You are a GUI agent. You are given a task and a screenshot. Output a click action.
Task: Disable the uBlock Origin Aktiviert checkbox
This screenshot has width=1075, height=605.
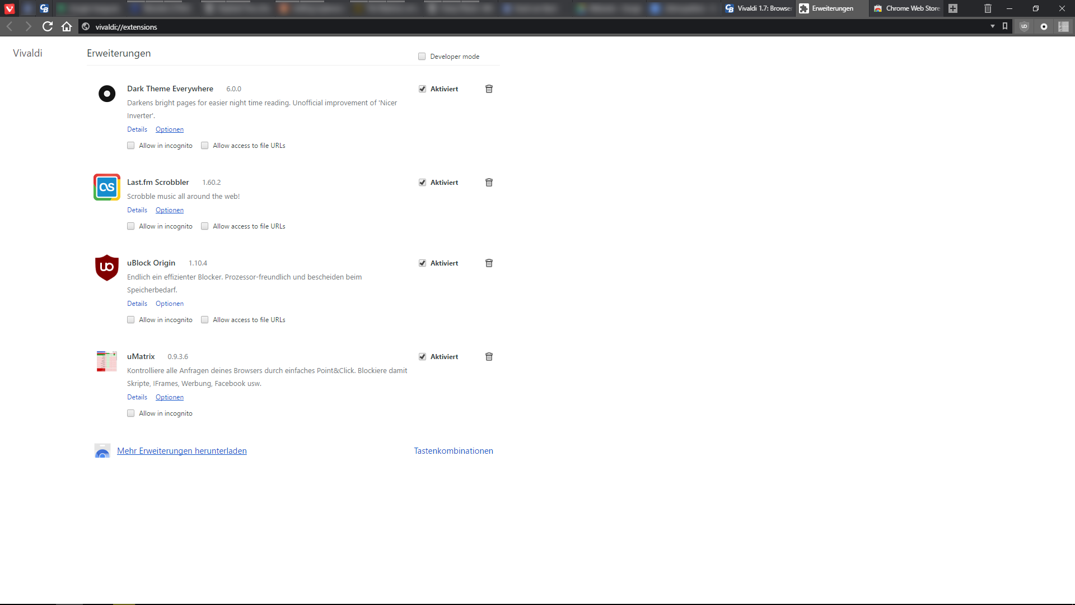(x=422, y=263)
